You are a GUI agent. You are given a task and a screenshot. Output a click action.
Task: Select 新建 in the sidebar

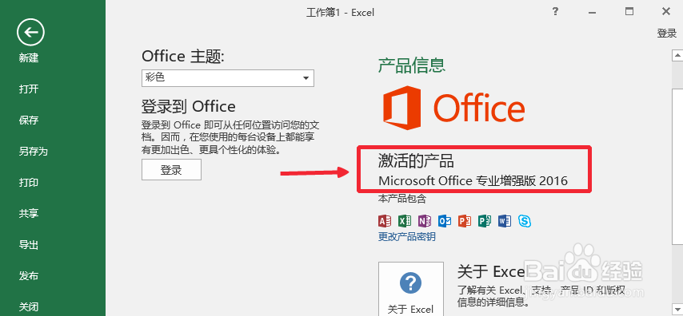click(x=29, y=57)
